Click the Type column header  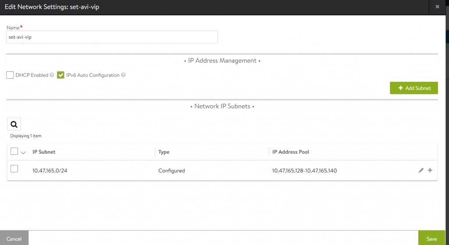pos(164,152)
